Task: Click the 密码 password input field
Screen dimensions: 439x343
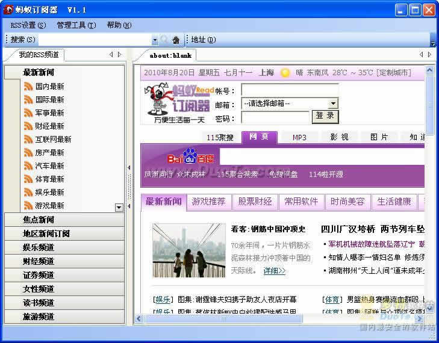Action: coord(276,117)
